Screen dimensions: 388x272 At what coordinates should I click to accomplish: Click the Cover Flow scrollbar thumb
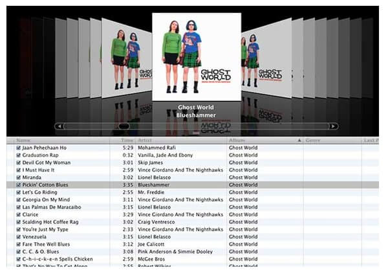tap(124, 126)
